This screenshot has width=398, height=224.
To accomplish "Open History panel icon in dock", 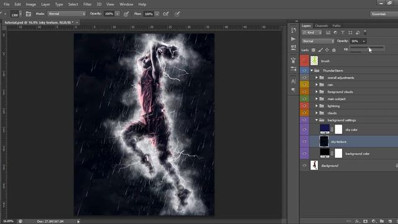I will click(x=294, y=30).
